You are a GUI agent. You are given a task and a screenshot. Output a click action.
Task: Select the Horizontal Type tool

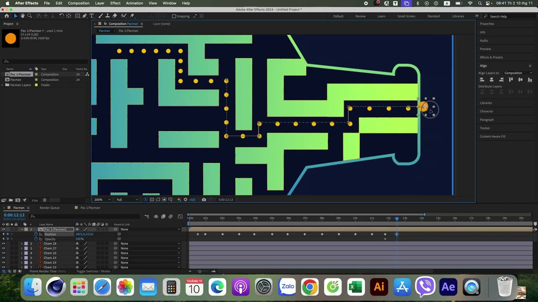92,16
